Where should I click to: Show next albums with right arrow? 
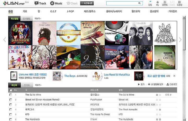click(180, 40)
